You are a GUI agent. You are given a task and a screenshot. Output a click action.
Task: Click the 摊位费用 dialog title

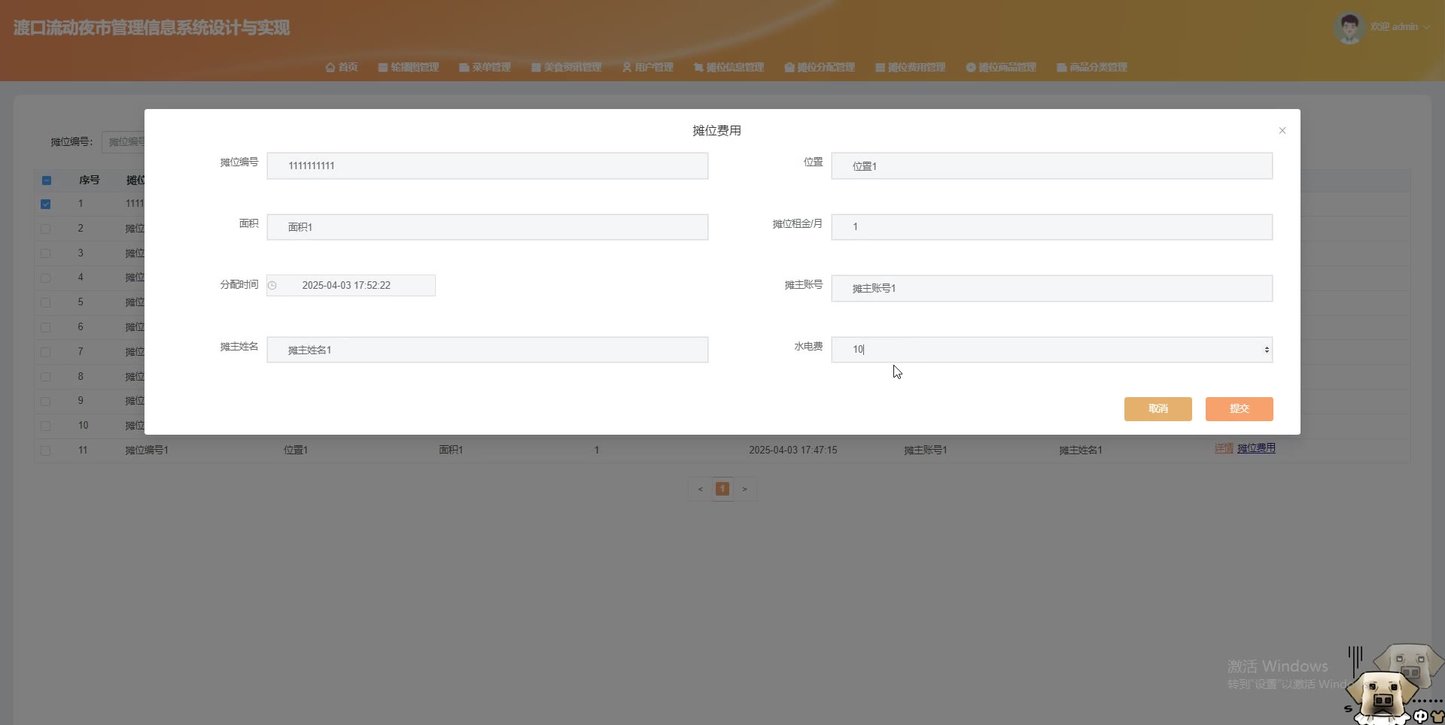(x=716, y=131)
